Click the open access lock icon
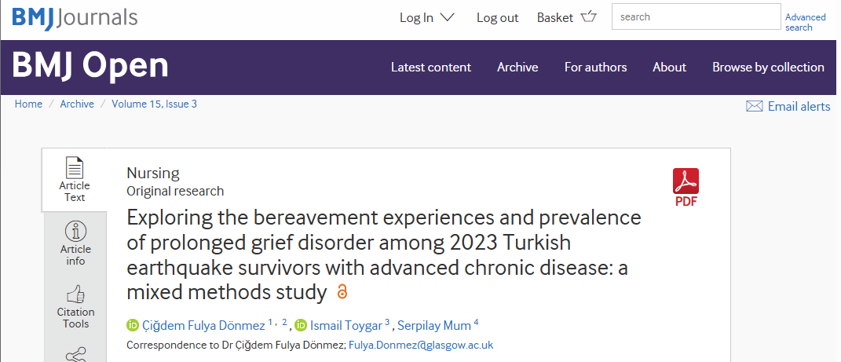 click(x=342, y=292)
